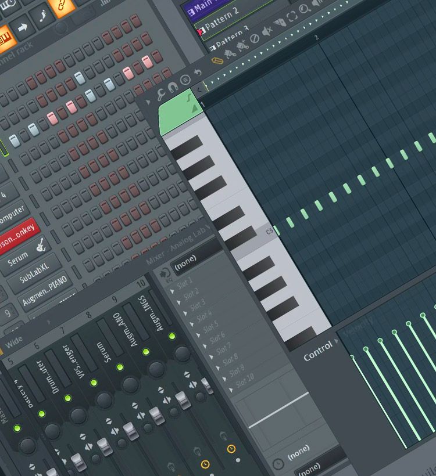The height and width of the screenshot is (476, 436).
Task: Click the white right-arrow toolbar icon
Action: (23, 28)
